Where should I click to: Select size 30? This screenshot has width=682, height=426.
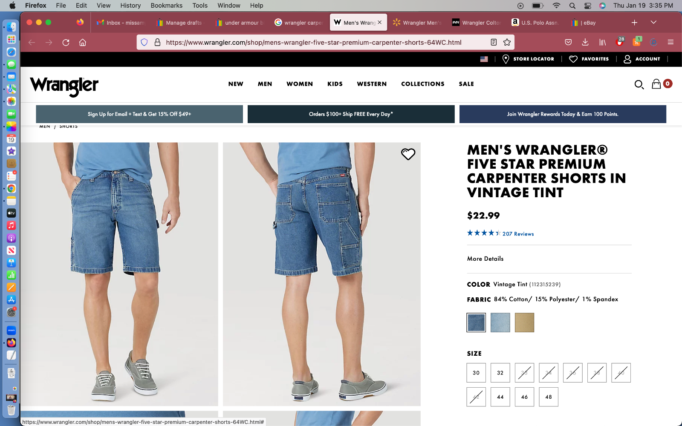(x=476, y=373)
